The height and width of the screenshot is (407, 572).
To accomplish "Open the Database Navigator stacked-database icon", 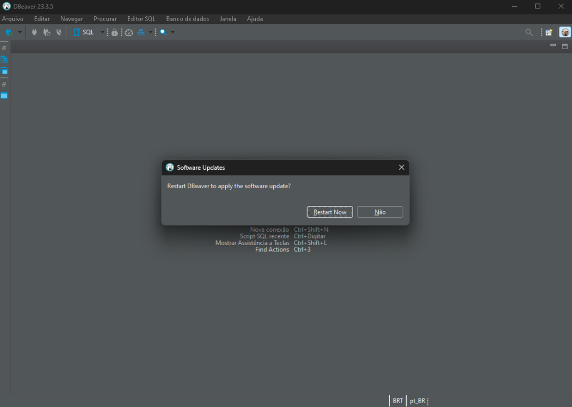I will click(x=4, y=59).
